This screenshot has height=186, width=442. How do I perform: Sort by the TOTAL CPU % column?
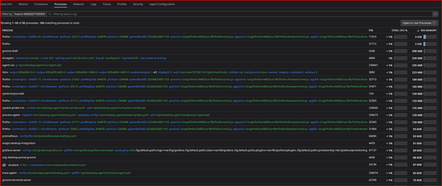point(399,30)
